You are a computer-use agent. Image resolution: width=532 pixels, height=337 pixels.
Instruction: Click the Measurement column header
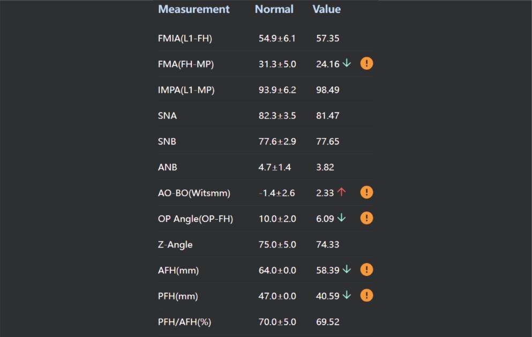pyautogui.click(x=193, y=9)
